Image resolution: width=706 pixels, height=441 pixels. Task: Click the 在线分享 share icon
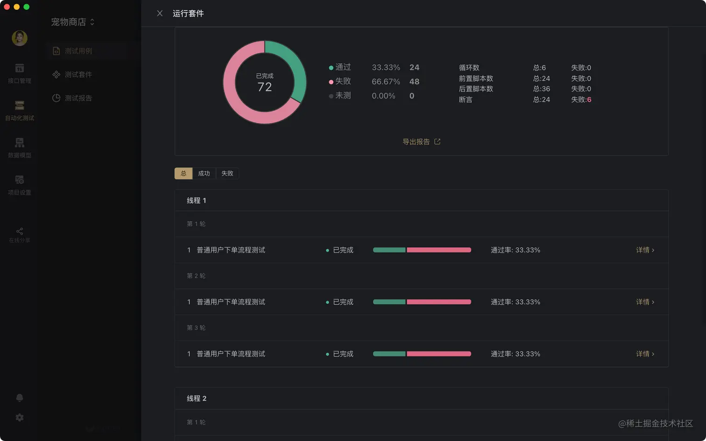(19, 235)
